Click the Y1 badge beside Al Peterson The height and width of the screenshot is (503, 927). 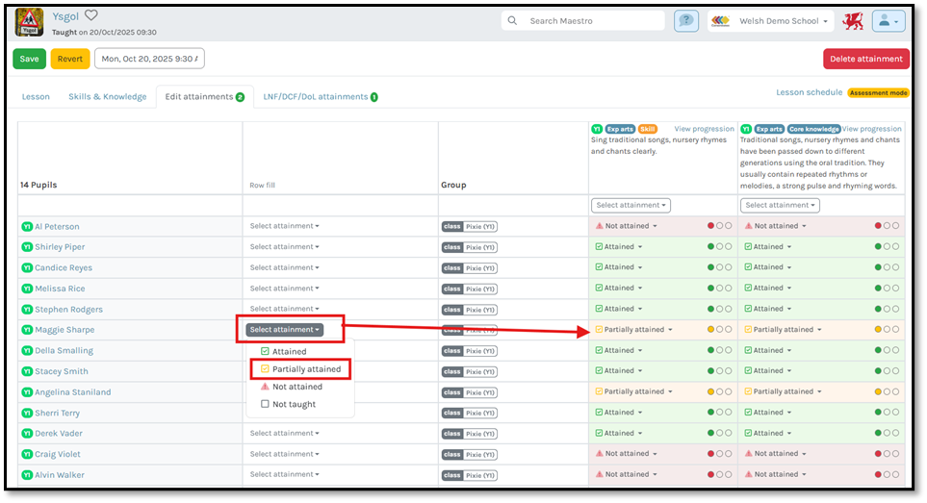(27, 227)
